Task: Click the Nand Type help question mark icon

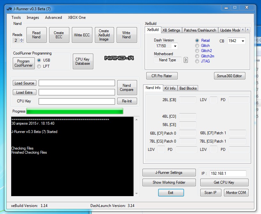Action: click(x=186, y=60)
